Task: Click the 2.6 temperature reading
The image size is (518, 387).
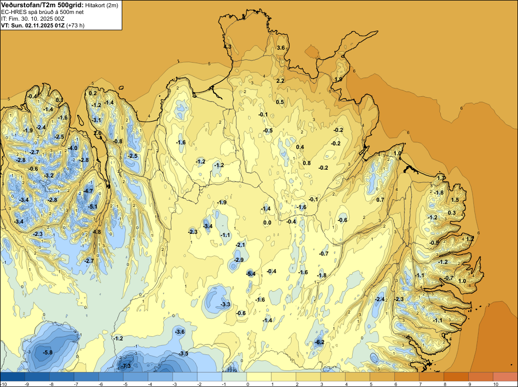Action: pyautogui.click(x=97, y=133)
